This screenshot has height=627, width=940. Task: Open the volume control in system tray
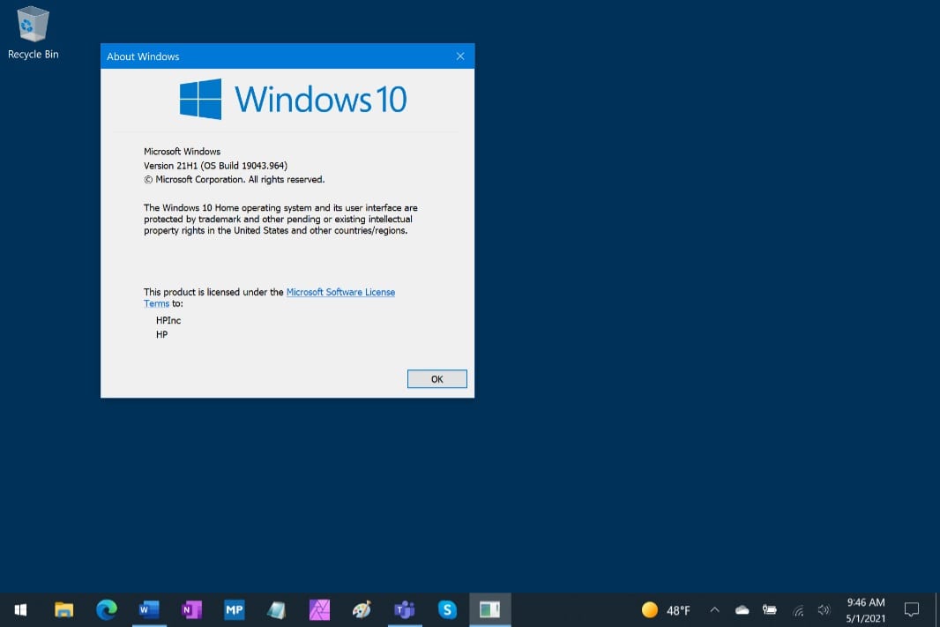coord(823,609)
